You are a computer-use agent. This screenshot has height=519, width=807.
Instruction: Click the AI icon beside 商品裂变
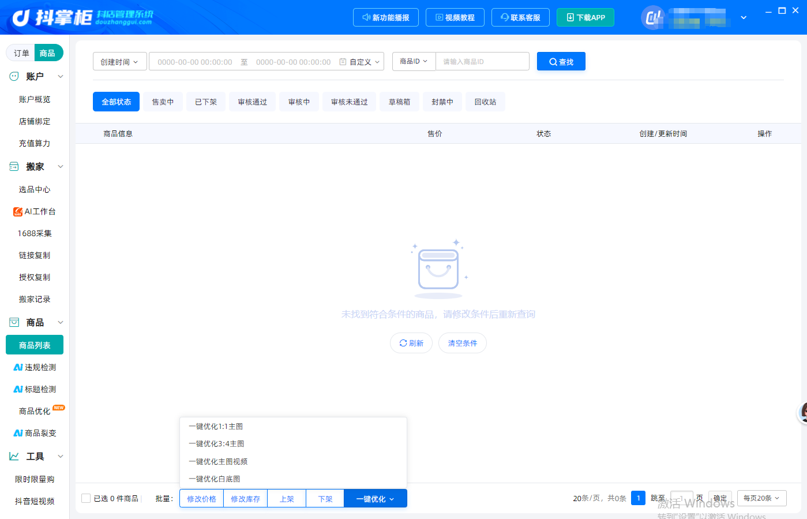click(18, 433)
